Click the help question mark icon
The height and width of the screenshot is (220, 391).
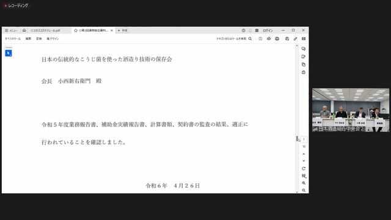(x=243, y=31)
